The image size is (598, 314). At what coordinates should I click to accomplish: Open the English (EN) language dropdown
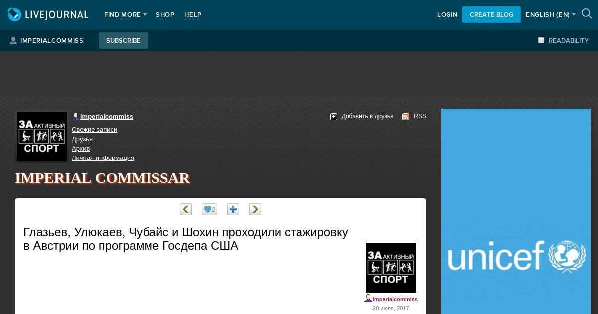coord(551,15)
